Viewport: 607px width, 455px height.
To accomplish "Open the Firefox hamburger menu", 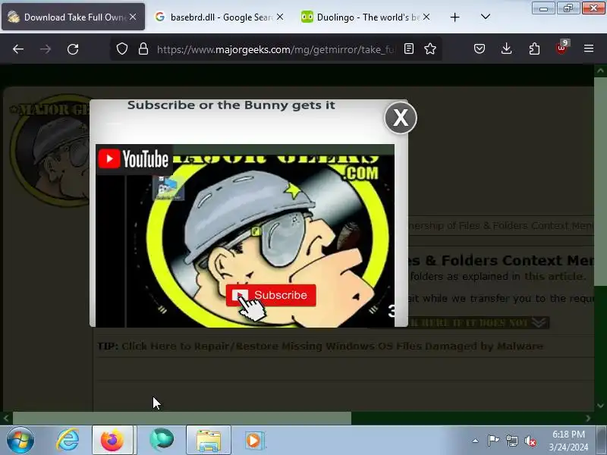I will [589, 49].
